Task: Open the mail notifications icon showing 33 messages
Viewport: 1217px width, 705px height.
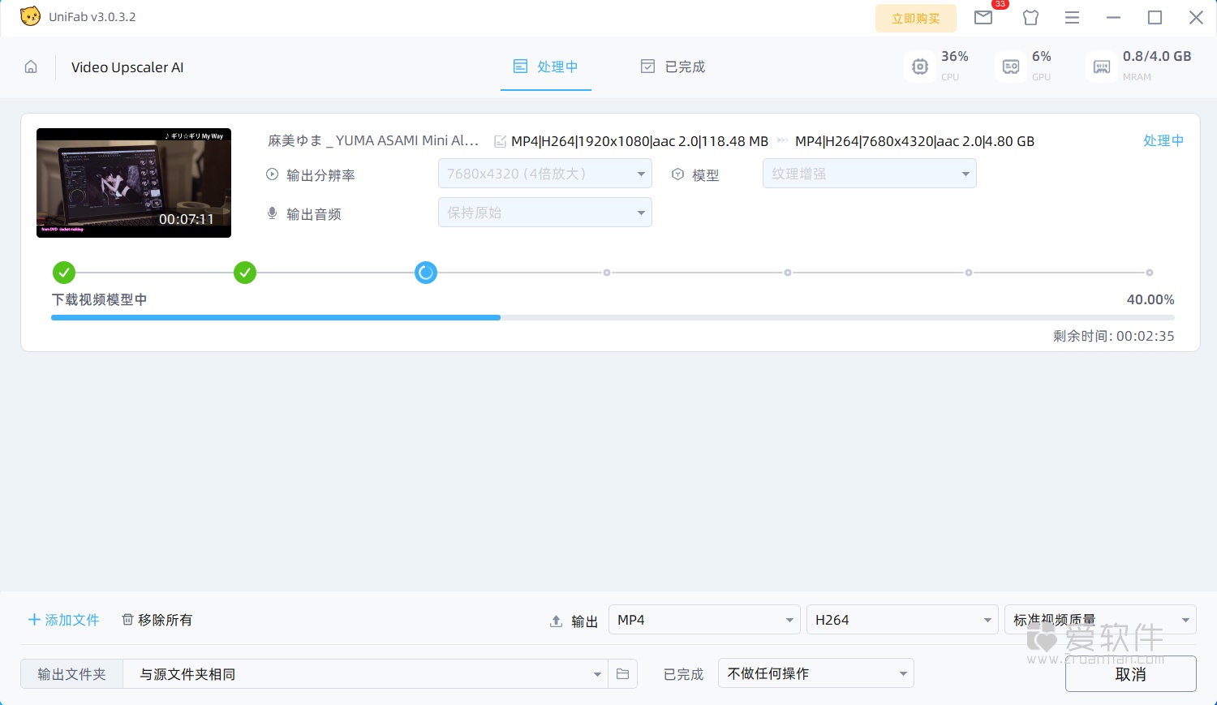Action: 983,17
